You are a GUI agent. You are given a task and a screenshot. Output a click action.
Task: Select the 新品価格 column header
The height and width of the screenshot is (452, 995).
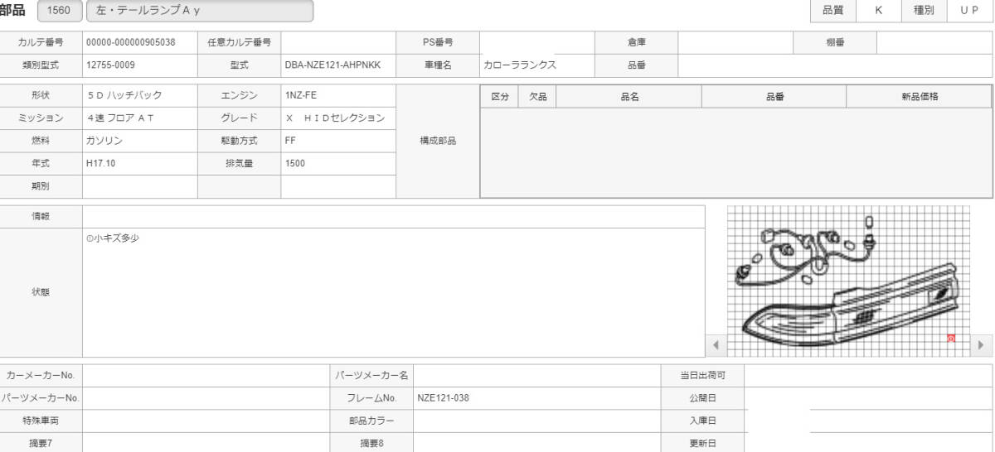919,97
